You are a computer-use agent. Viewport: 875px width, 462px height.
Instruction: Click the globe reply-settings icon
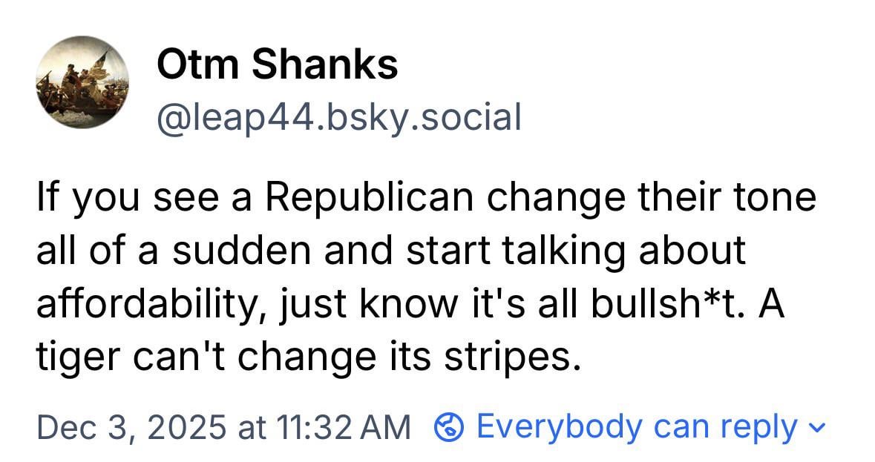pos(448,427)
